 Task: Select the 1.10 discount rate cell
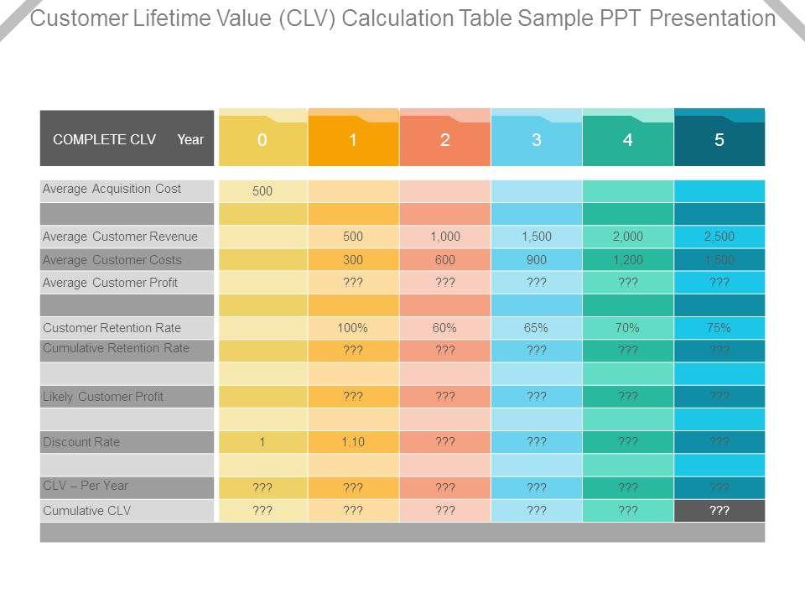coord(354,442)
